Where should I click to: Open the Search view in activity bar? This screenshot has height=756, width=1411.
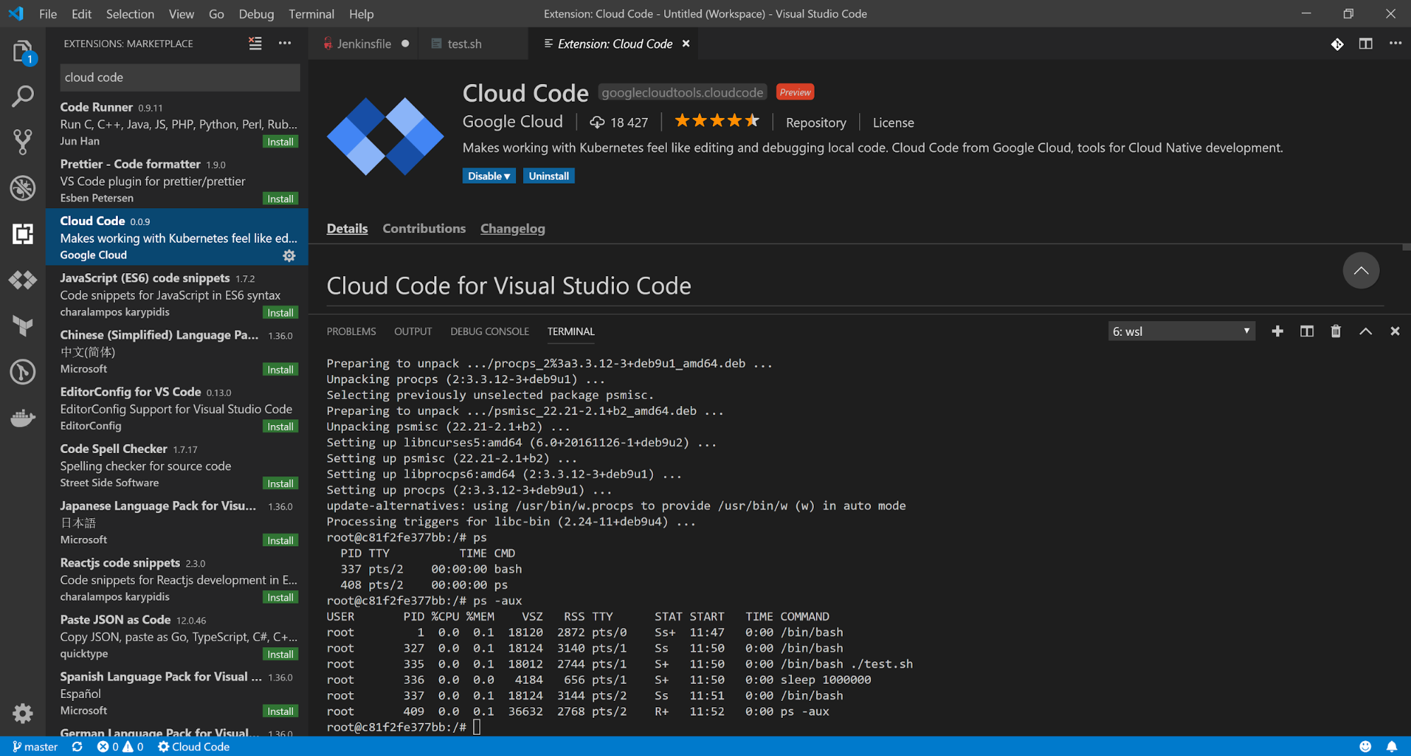(x=23, y=96)
